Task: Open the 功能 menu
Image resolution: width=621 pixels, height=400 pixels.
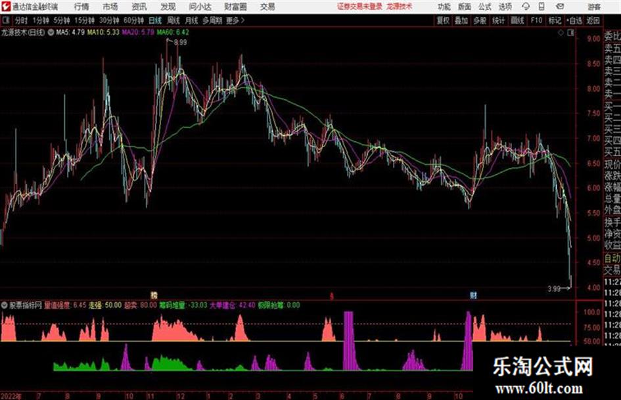Action: coord(444,7)
